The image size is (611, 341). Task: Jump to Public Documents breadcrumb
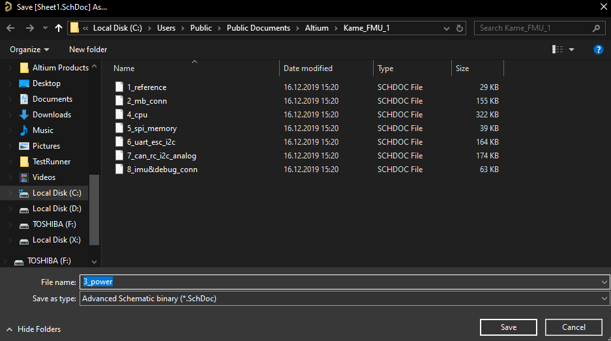(x=258, y=28)
